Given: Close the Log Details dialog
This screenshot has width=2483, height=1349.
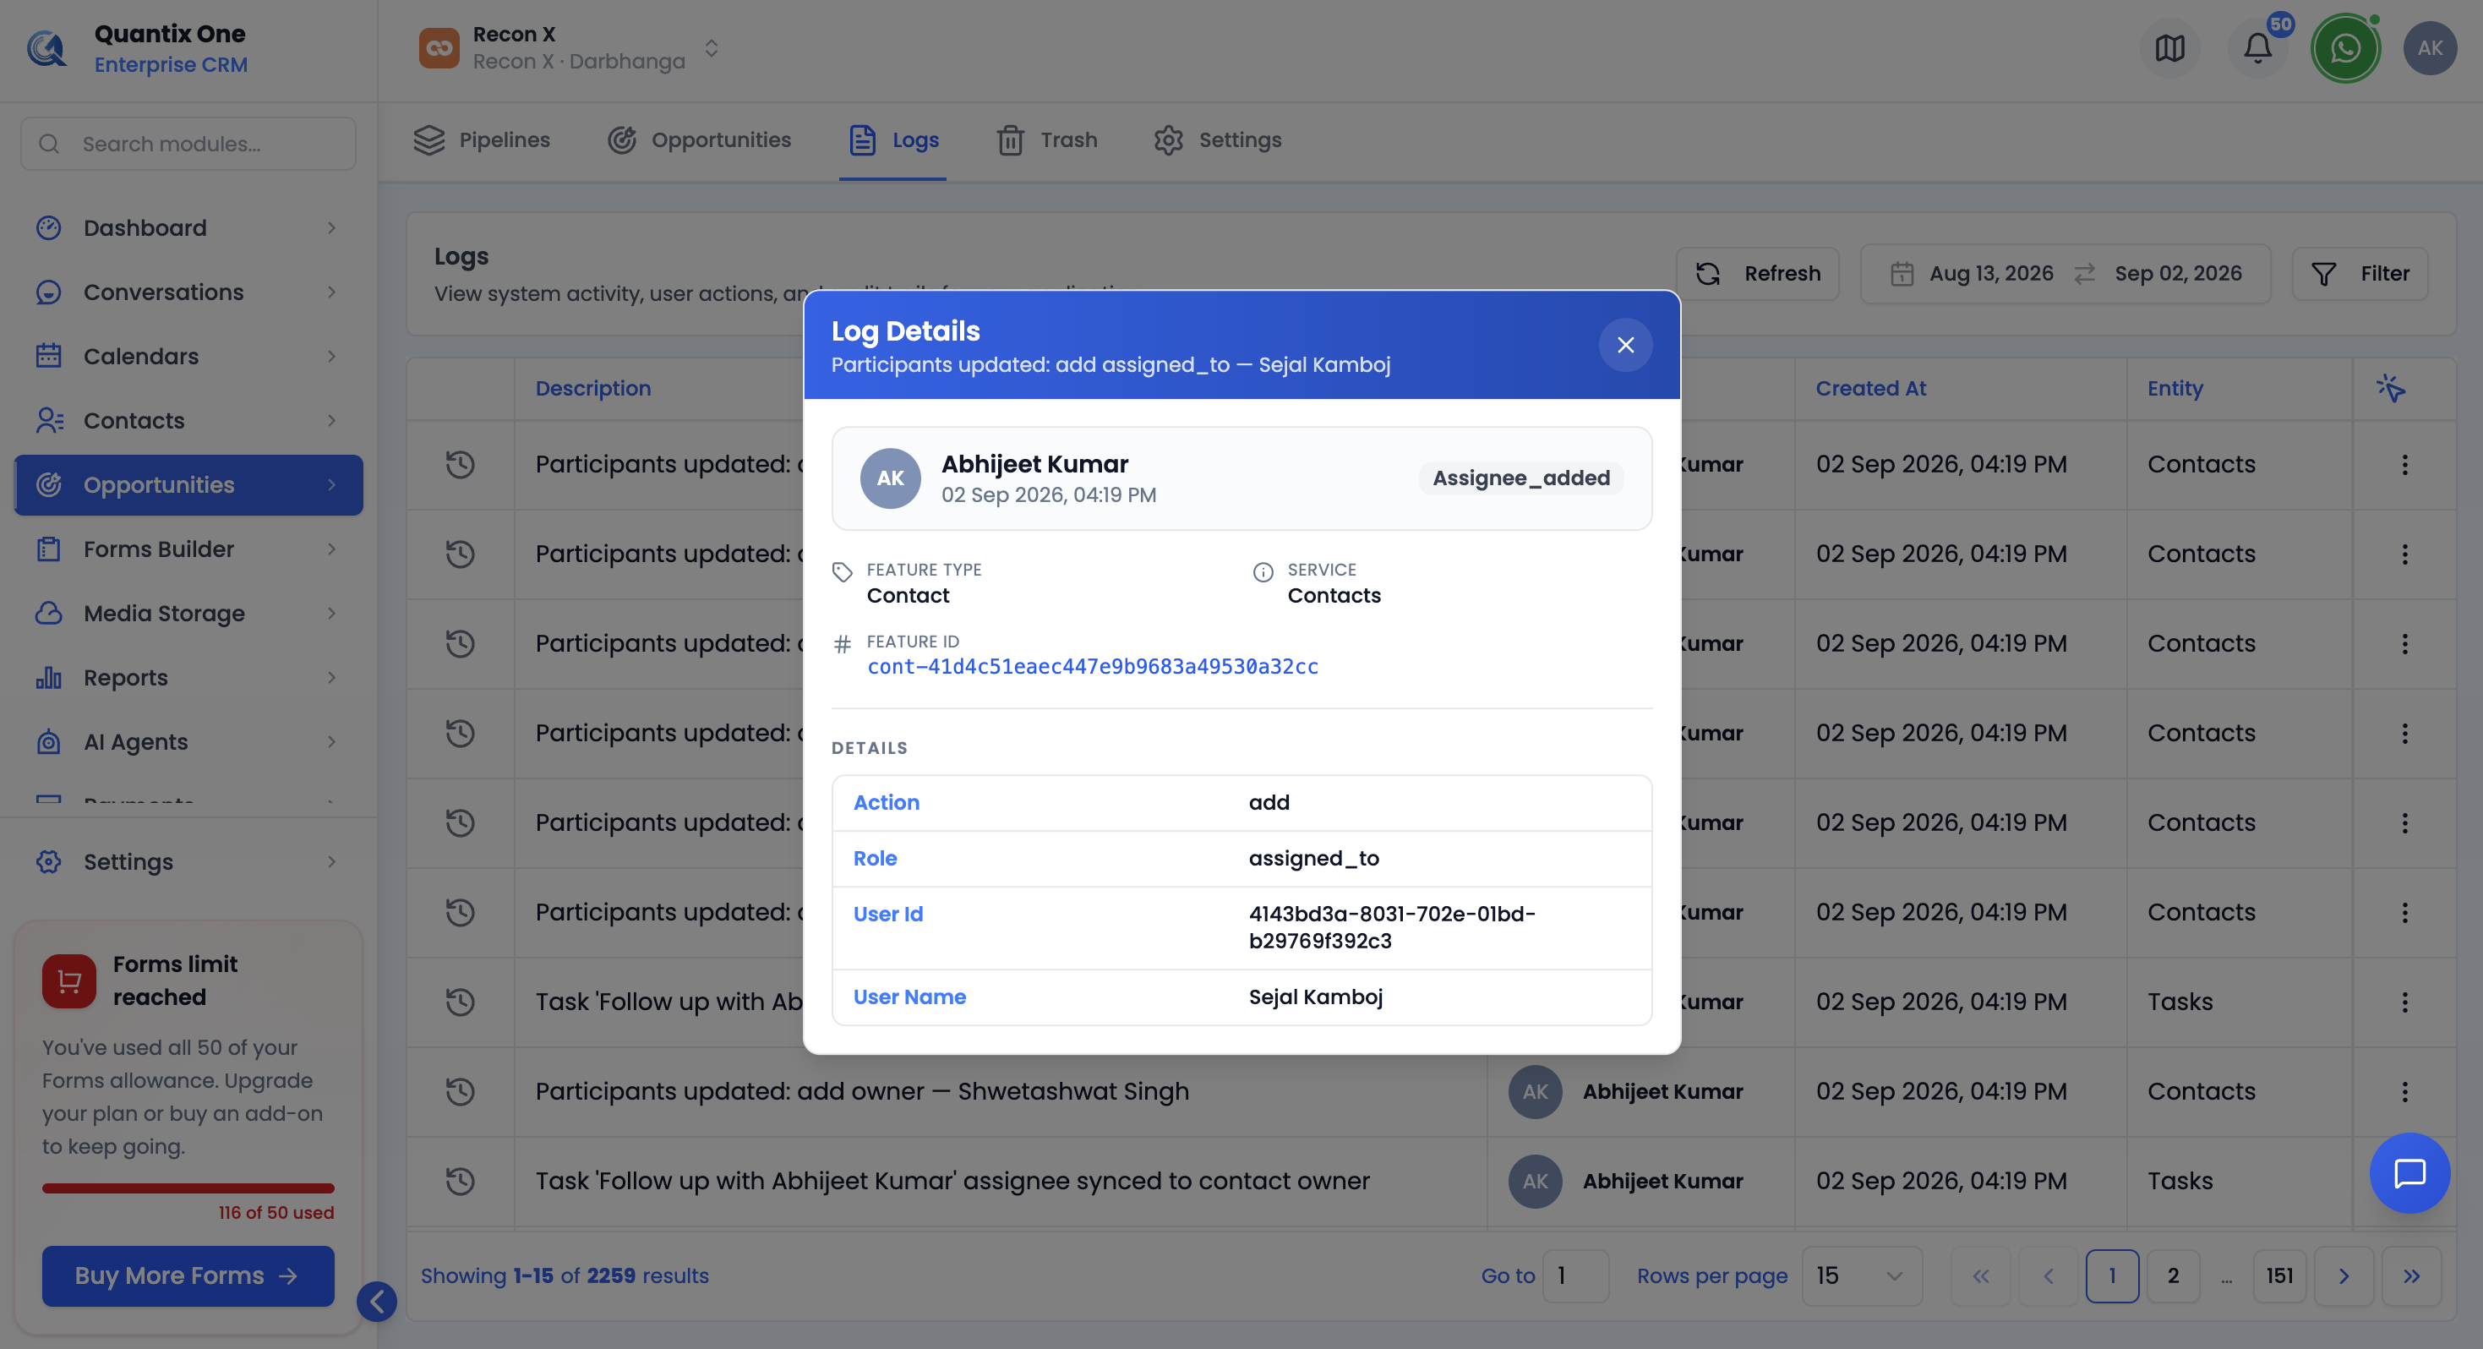Looking at the screenshot, I should coord(1625,345).
